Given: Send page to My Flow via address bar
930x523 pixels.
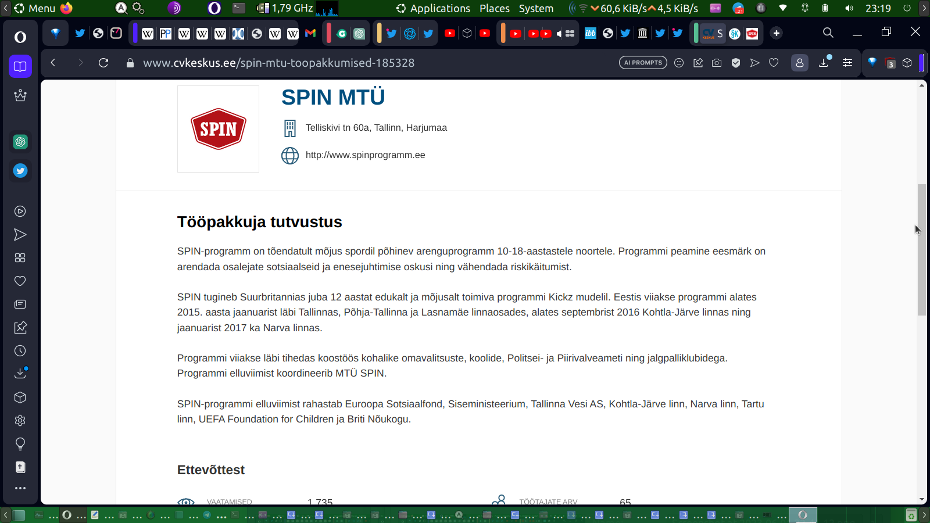Looking at the screenshot, I should point(754,63).
